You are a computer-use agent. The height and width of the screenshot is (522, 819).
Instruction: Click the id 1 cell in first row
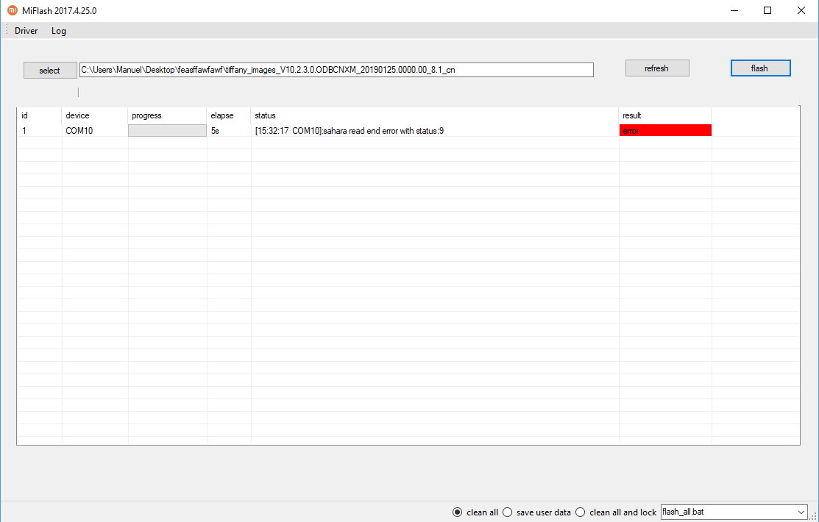[39, 131]
